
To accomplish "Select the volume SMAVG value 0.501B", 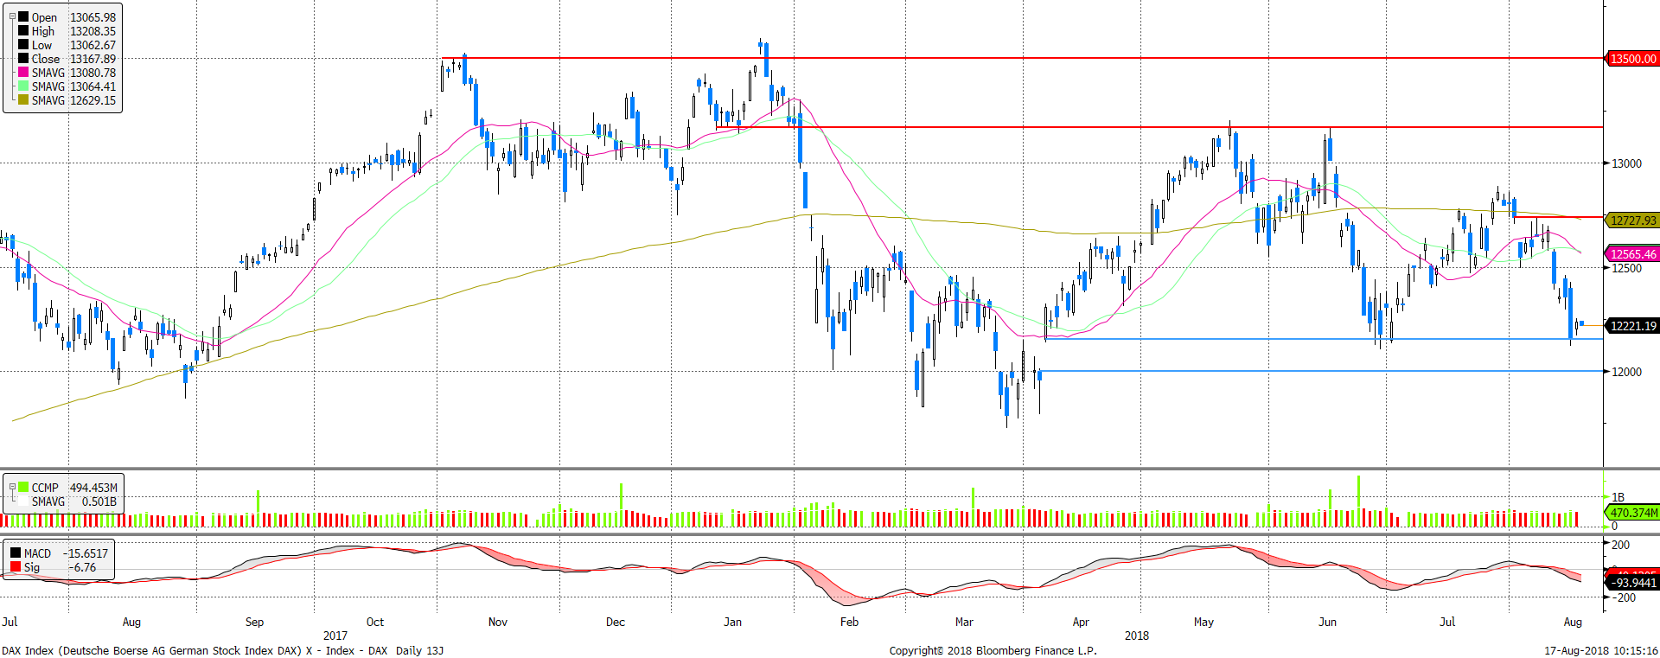I will [x=99, y=501].
